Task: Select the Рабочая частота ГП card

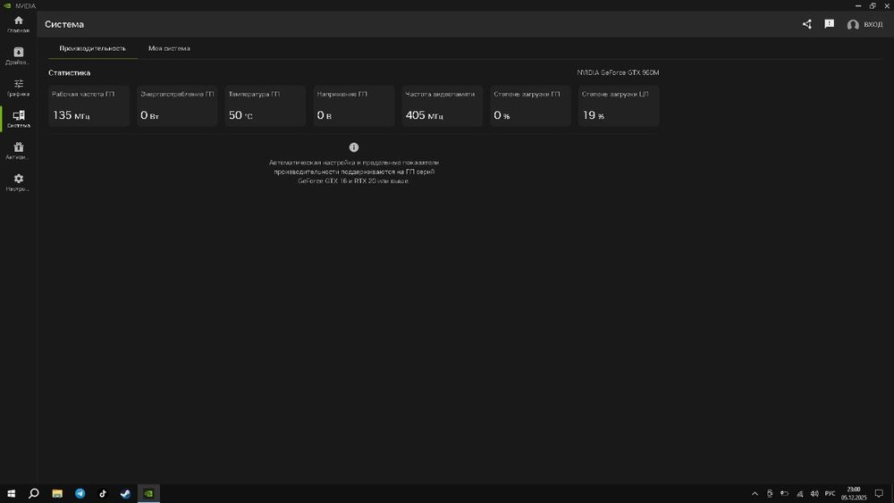Action: pyautogui.click(x=89, y=106)
